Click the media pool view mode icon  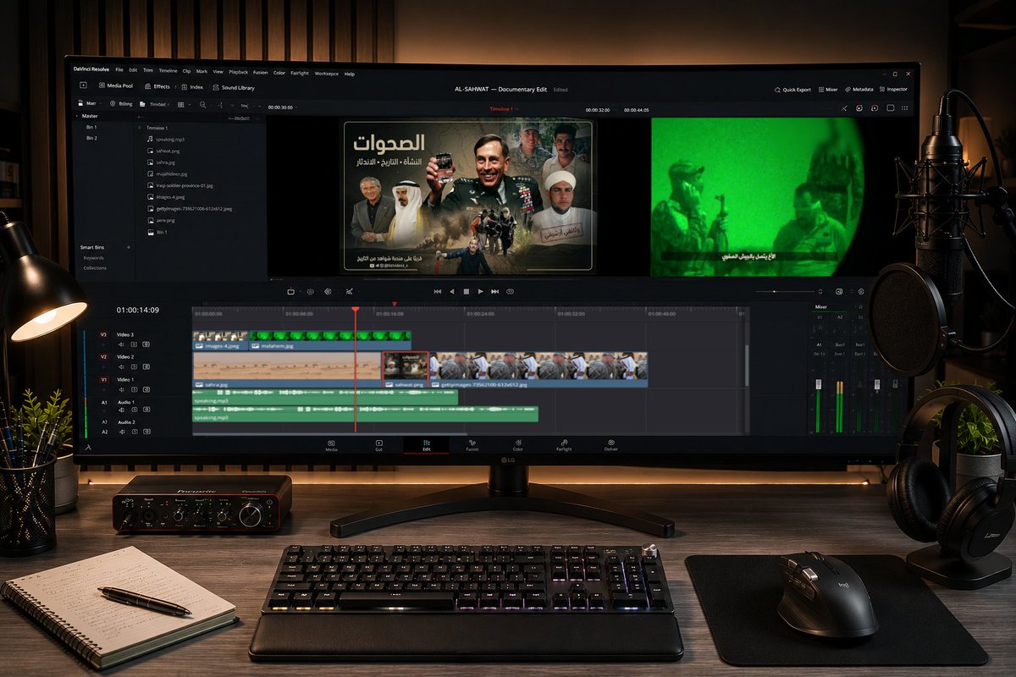tap(180, 104)
